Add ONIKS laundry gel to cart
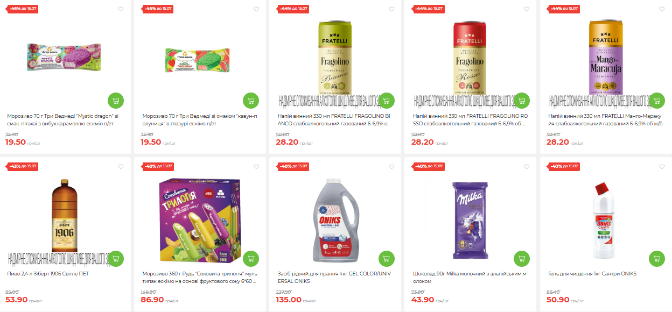 click(387, 259)
